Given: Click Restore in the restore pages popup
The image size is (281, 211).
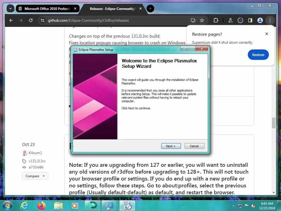Looking at the screenshot, I should 258,55.
